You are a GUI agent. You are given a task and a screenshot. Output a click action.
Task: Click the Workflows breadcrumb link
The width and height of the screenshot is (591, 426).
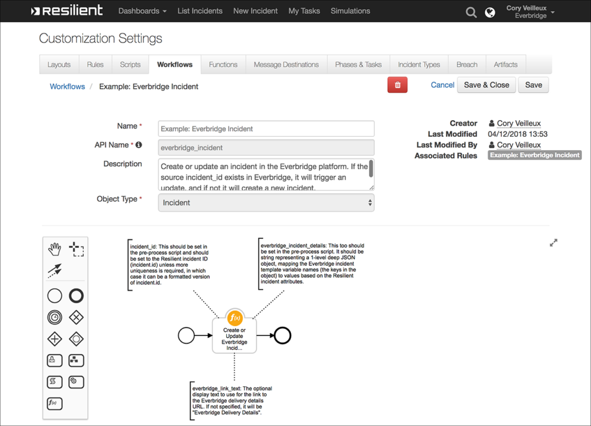[68, 87]
